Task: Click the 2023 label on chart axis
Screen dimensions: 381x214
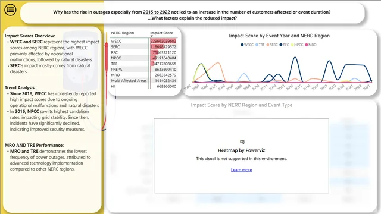Action: (x=366, y=87)
